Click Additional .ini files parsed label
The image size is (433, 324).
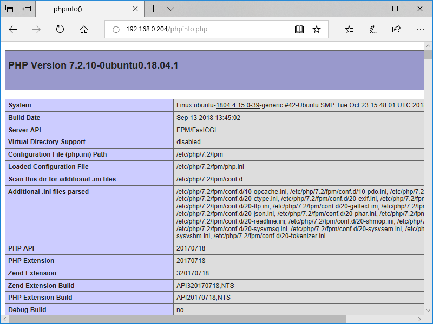click(x=48, y=192)
